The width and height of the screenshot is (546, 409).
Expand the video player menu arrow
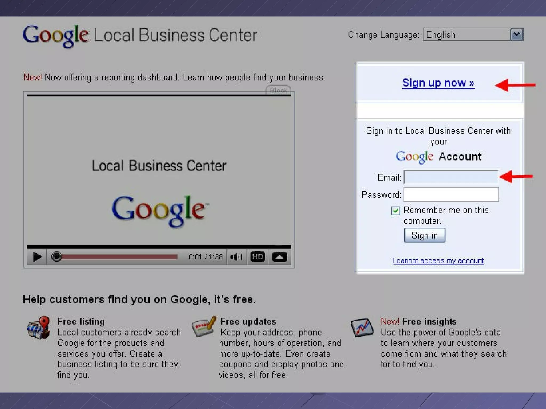[279, 257]
